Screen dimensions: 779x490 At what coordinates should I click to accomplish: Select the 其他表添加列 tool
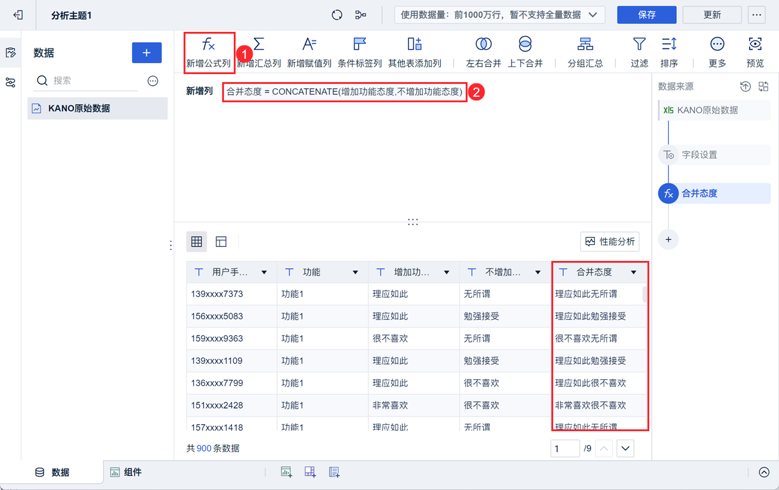pos(414,52)
